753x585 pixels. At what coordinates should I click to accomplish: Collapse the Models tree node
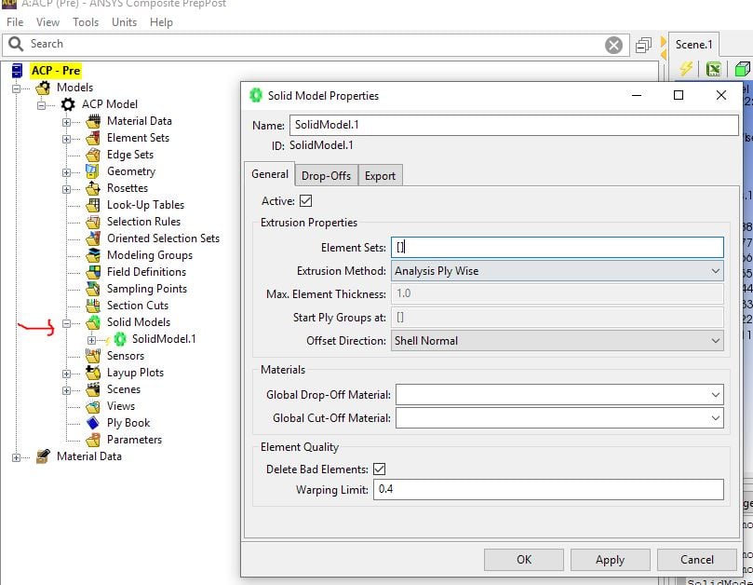click(17, 88)
